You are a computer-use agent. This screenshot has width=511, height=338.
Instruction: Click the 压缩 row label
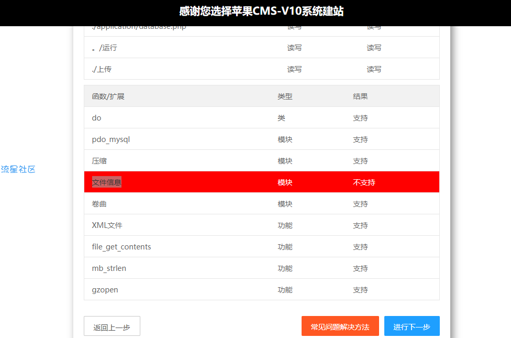coord(99,161)
